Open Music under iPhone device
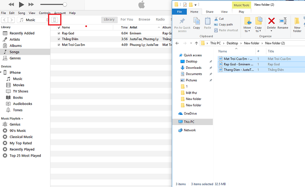 point(18,79)
